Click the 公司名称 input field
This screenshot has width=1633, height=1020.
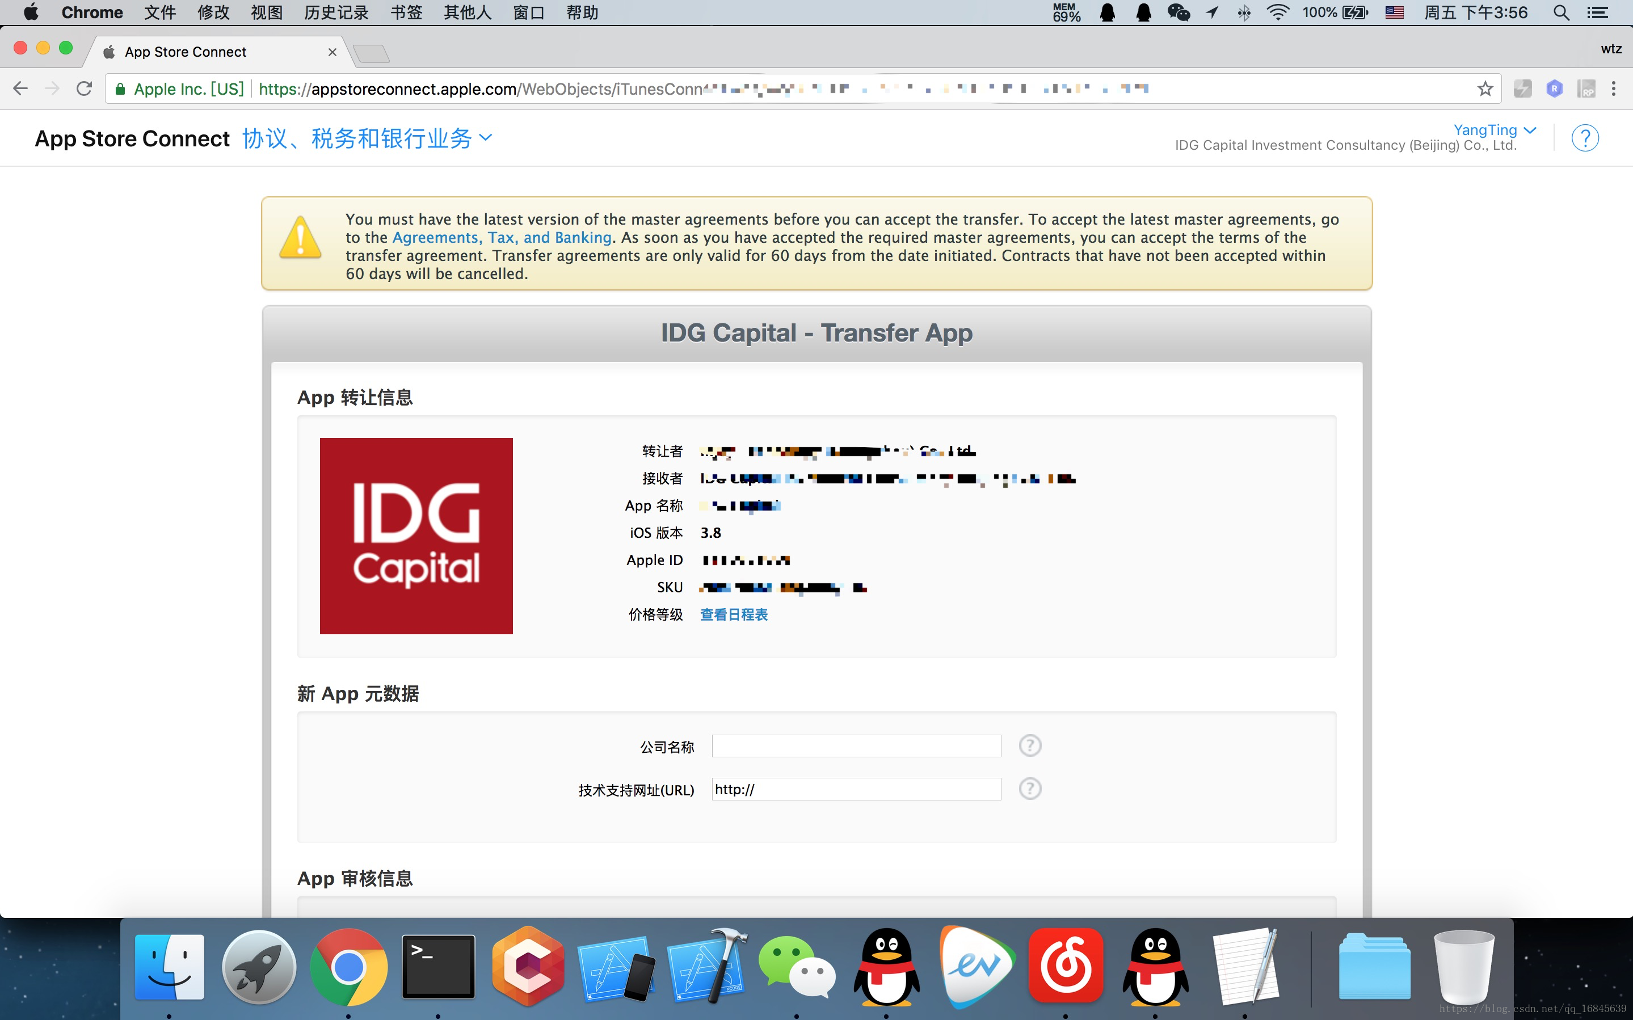(856, 745)
